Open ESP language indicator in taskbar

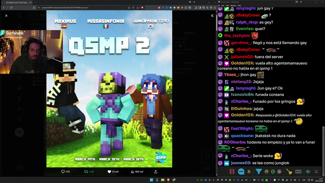coord(304,180)
